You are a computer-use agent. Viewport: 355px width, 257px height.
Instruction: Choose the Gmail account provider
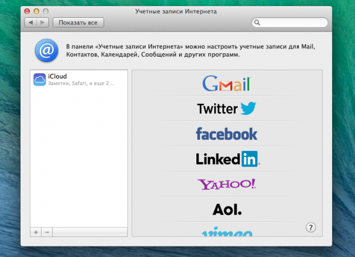click(x=227, y=83)
